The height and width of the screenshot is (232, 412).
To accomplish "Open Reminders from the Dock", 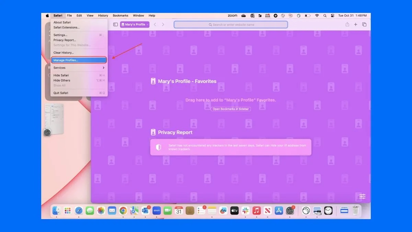I will click(201, 211).
